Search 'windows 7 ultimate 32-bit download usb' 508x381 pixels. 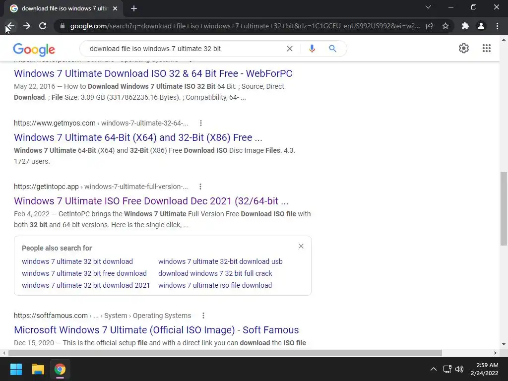tap(220, 261)
